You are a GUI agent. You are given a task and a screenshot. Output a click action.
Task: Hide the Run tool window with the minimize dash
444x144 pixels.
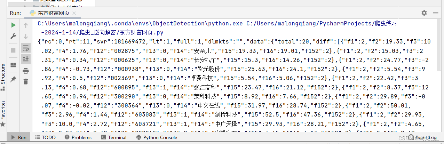(x=435, y=13)
